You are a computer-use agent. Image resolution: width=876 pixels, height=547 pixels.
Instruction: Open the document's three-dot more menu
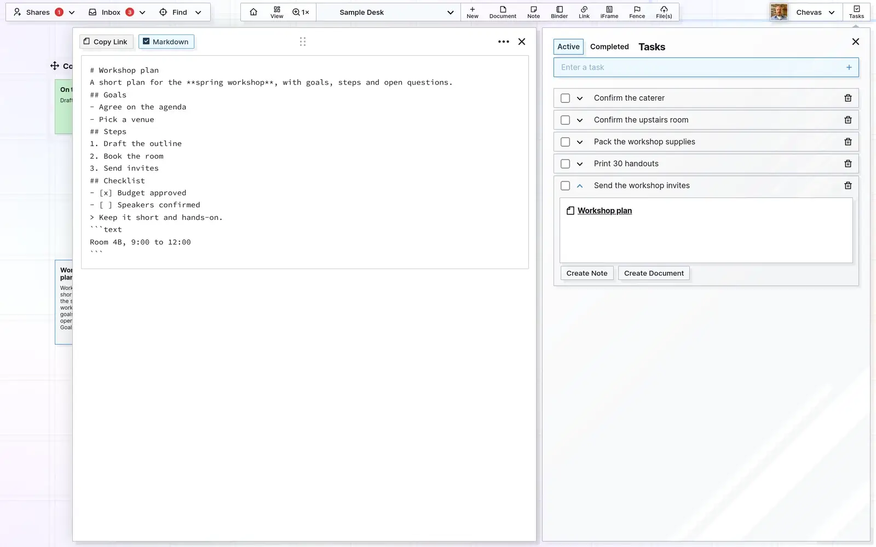point(504,42)
